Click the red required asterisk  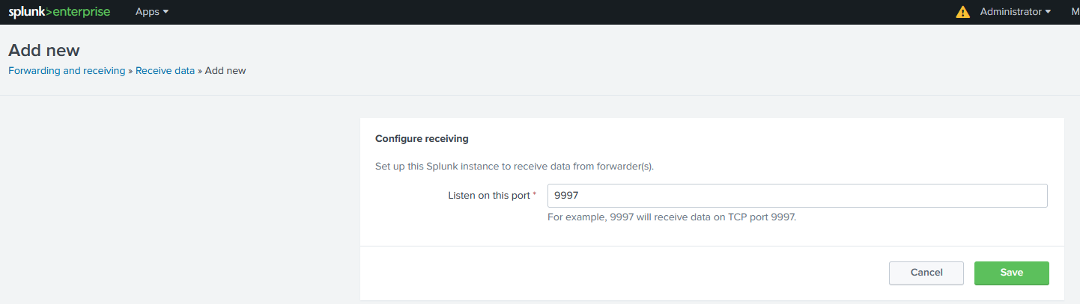tap(535, 195)
